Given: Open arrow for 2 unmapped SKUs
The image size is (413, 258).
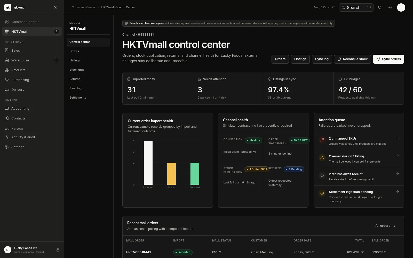Looking at the screenshot, I should point(398,138).
